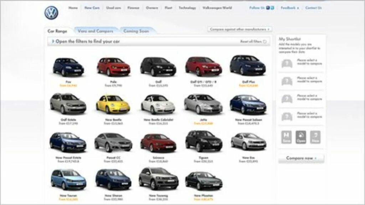Open the Finance menu
Viewport: 365px width, 205px height.
click(x=133, y=8)
